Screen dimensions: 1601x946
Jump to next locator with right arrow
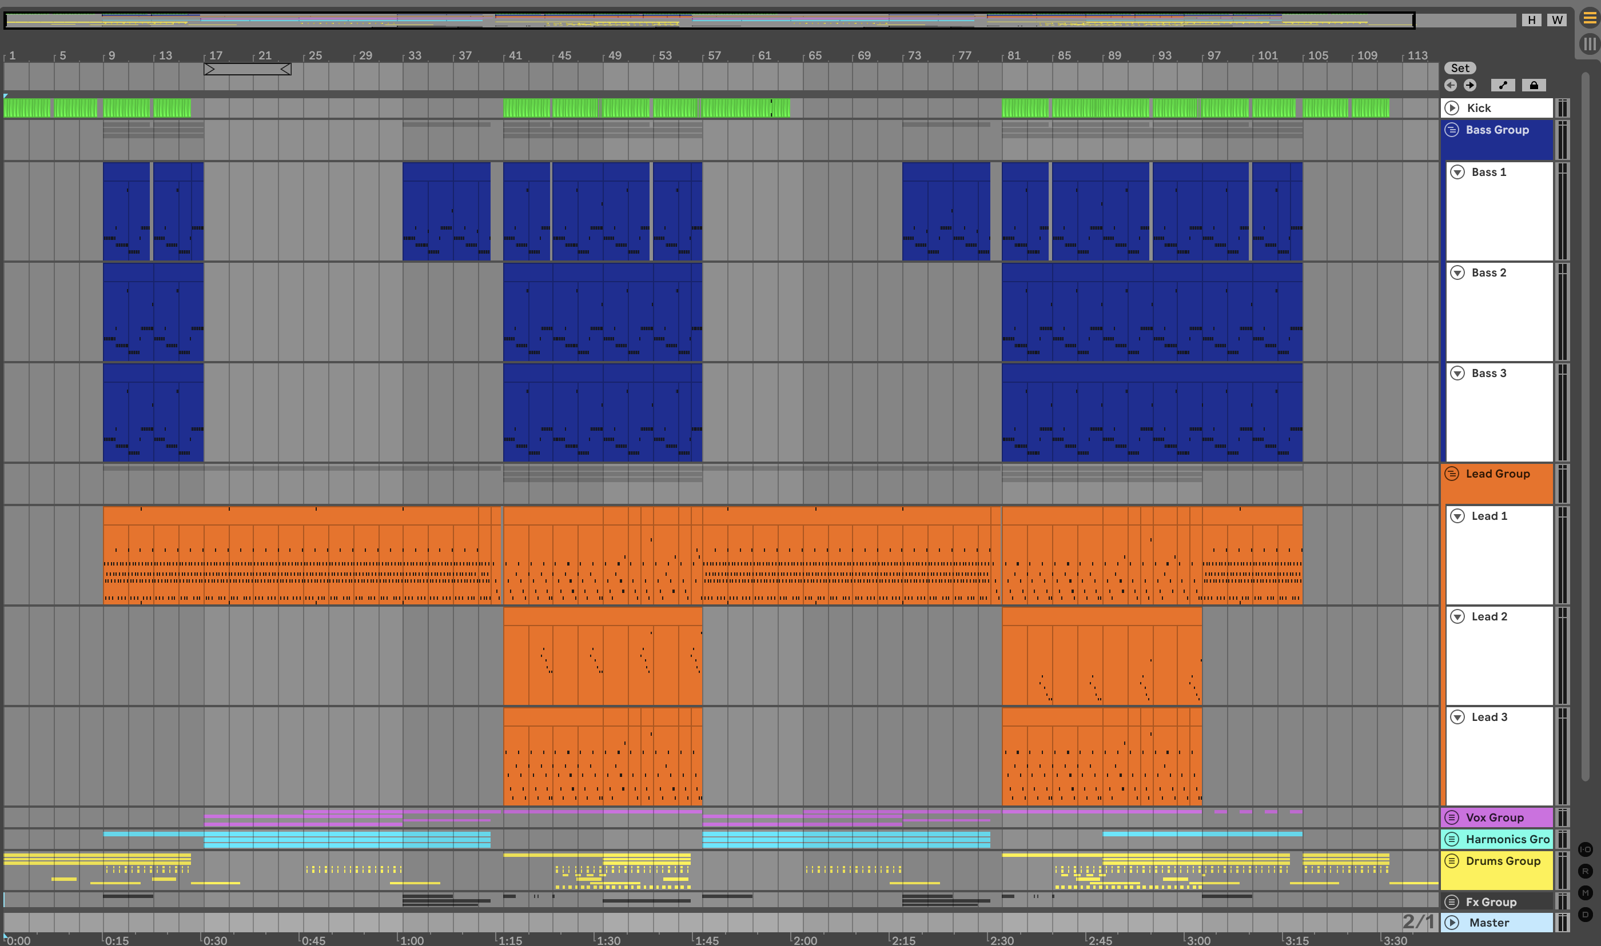(x=1469, y=86)
